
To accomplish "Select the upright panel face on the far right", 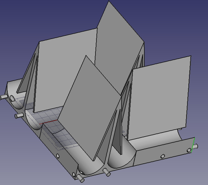I will click(159, 98).
